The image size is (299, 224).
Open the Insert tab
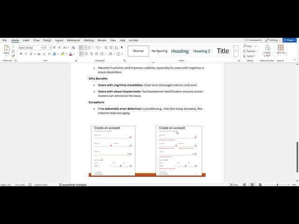pyautogui.click(x=26, y=41)
